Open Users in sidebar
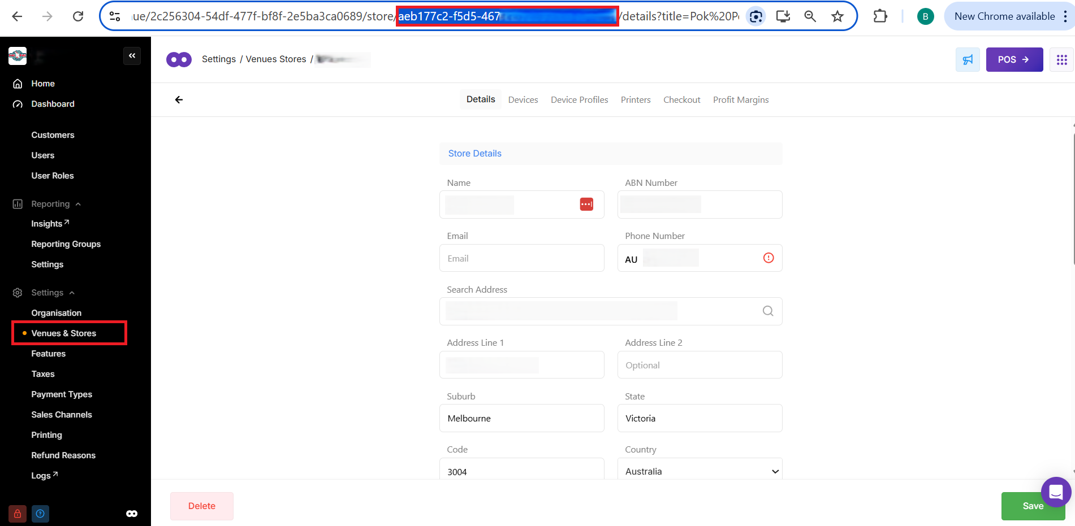This screenshot has height=526, width=1075. (43, 155)
